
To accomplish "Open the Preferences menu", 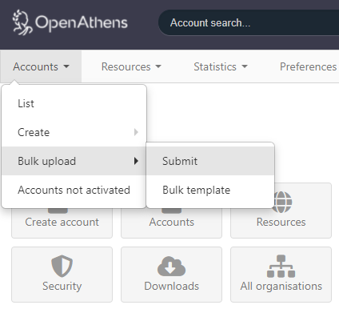I will pyautogui.click(x=308, y=66).
